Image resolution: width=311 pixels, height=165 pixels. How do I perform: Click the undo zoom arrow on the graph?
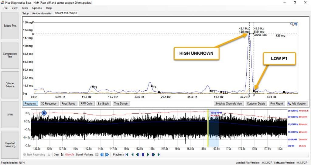[x=296, y=24]
